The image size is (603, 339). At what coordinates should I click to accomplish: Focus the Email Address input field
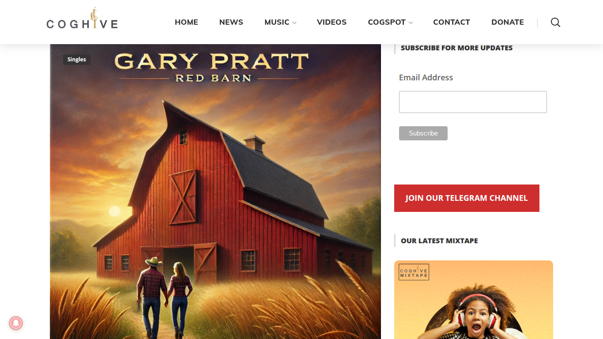(473, 102)
